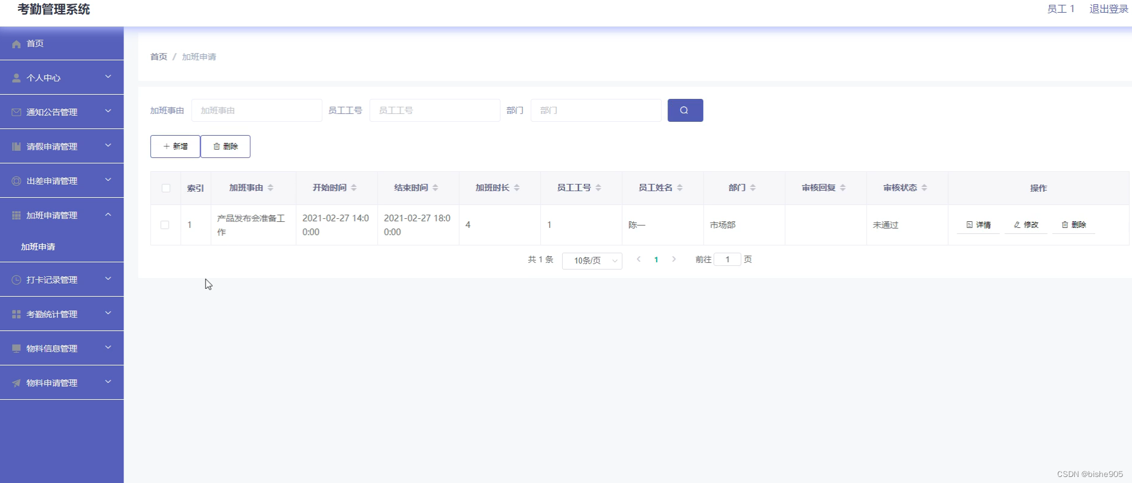Check the checkbox for row 1
This screenshot has height=483, width=1132.
(165, 225)
